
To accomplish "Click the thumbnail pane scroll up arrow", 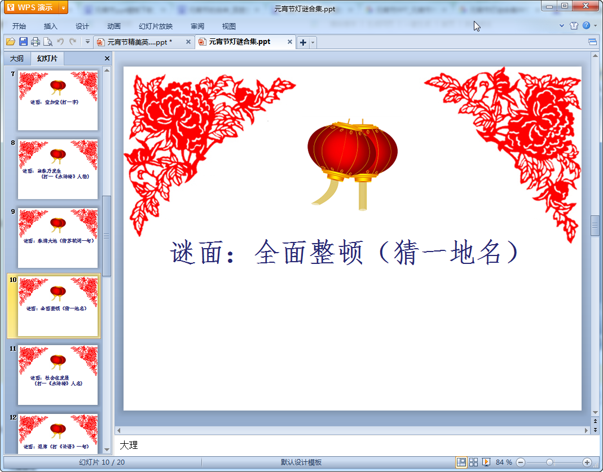I will coord(107,70).
